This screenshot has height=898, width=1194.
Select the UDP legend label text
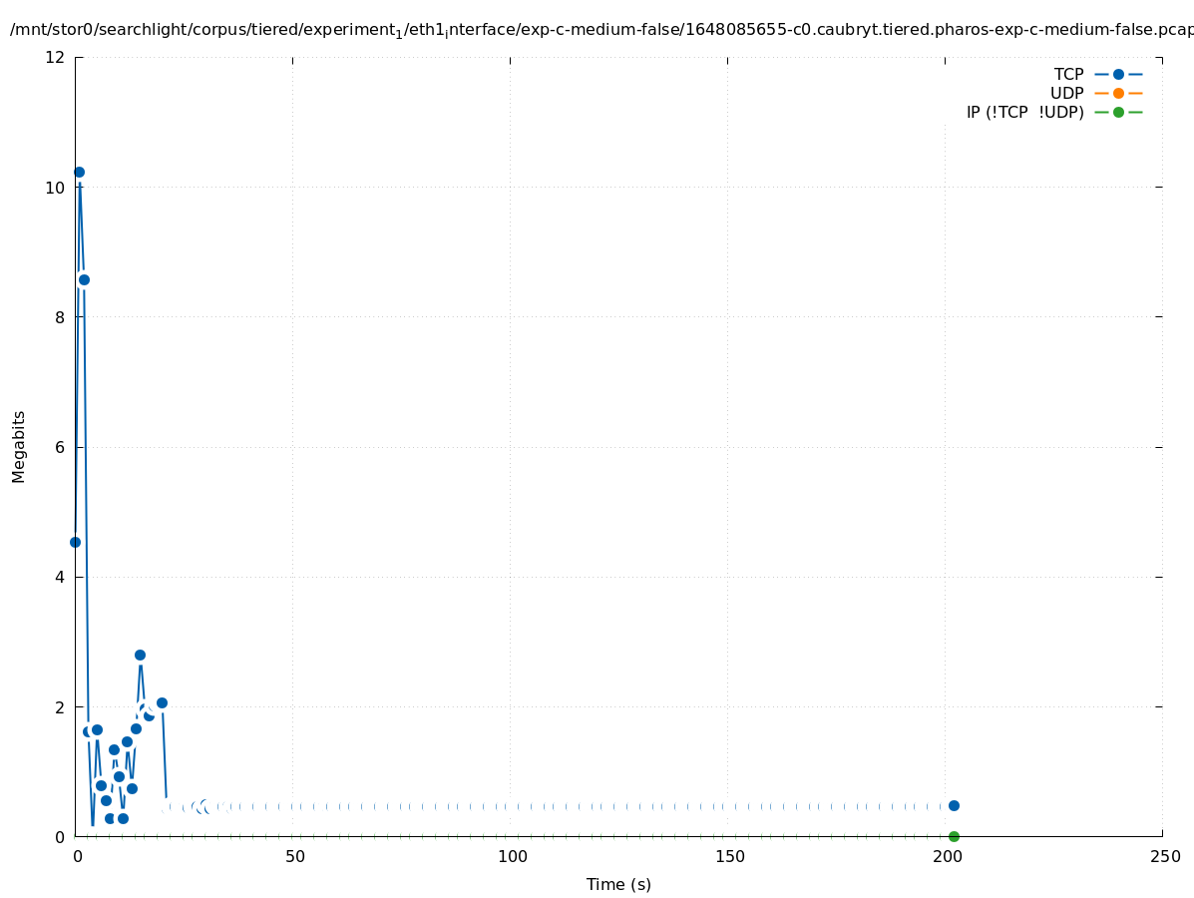(1066, 93)
